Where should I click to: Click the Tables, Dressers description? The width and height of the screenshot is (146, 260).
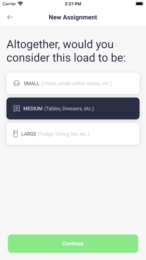tap(69, 109)
